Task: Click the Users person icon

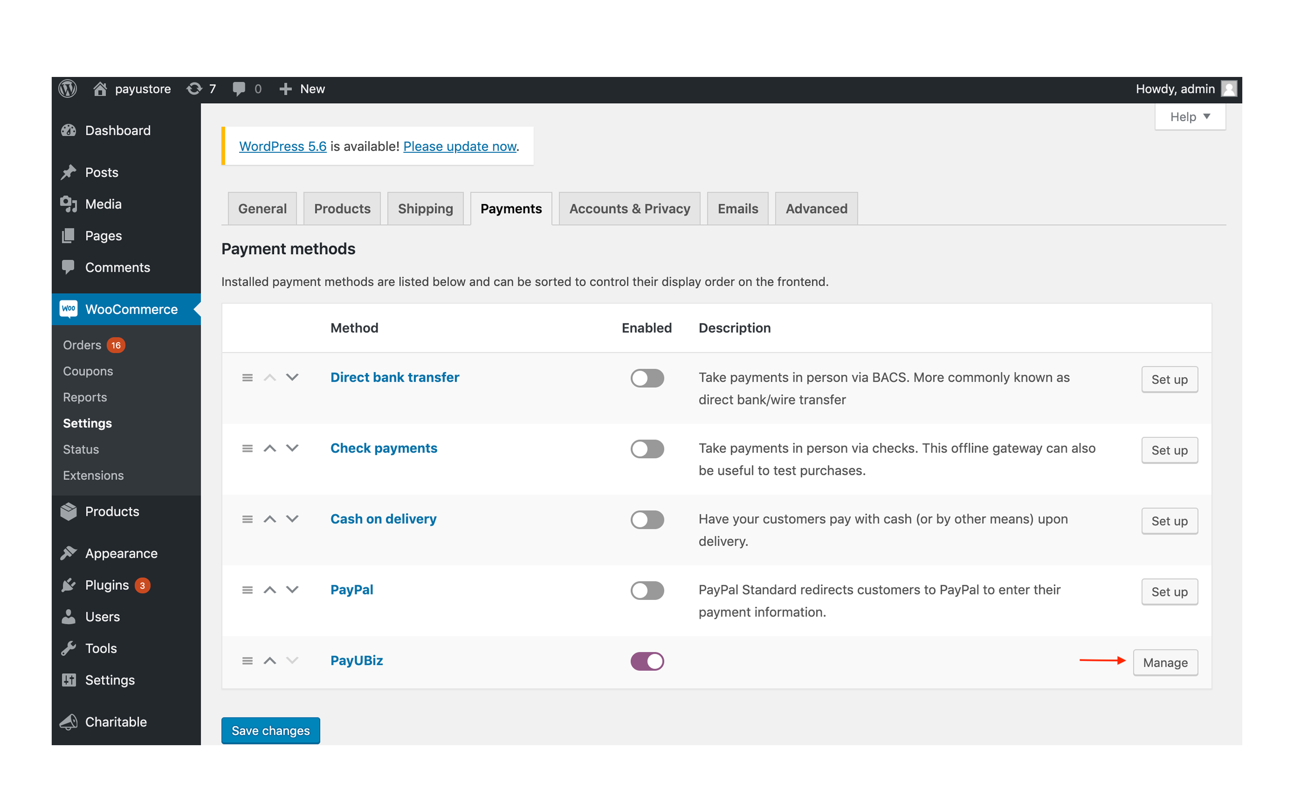Action: [68, 617]
